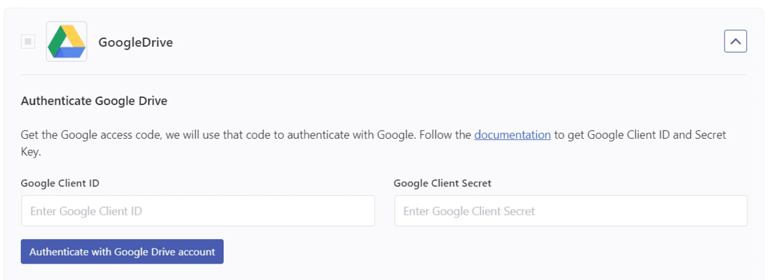Click the description text about Google access code
The width and height of the screenshot is (773, 280).
pyautogui.click(x=373, y=143)
